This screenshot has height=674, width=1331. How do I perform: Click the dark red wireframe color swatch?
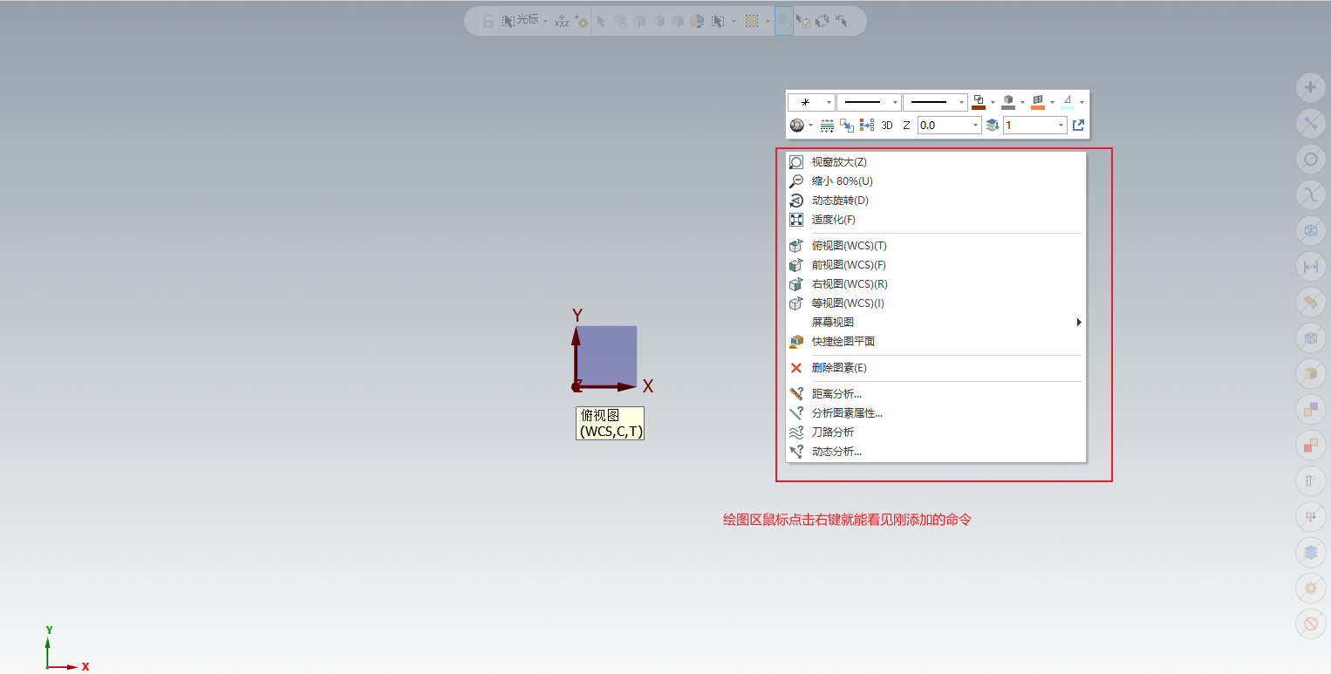click(978, 107)
